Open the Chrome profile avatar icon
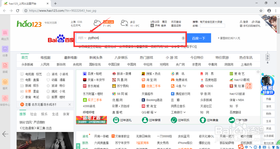The height and width of the screenshot is (149, 280). pos(269,11)
